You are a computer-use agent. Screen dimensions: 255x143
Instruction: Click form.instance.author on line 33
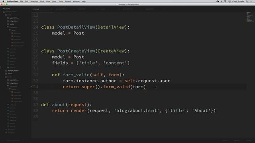point(90,81)
